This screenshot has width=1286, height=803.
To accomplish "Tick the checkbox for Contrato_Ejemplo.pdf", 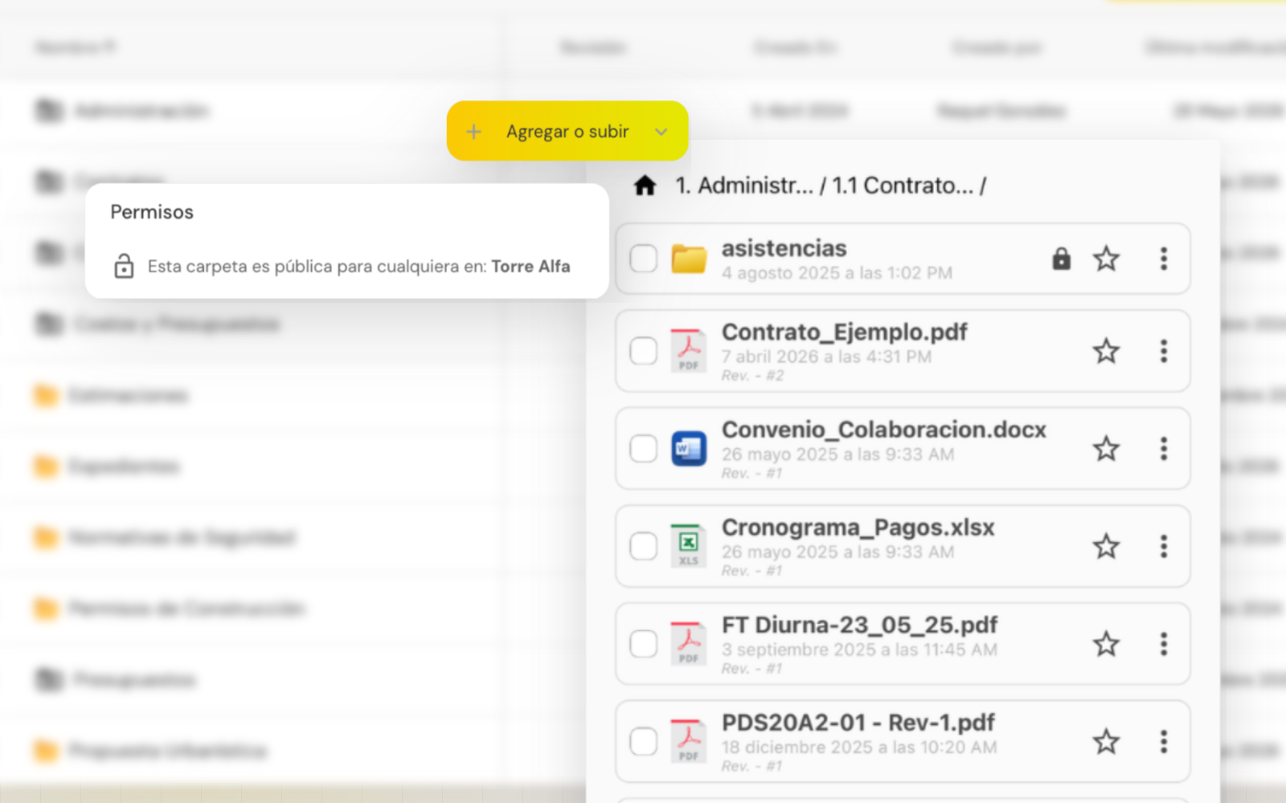I will [x=643, y=351].
